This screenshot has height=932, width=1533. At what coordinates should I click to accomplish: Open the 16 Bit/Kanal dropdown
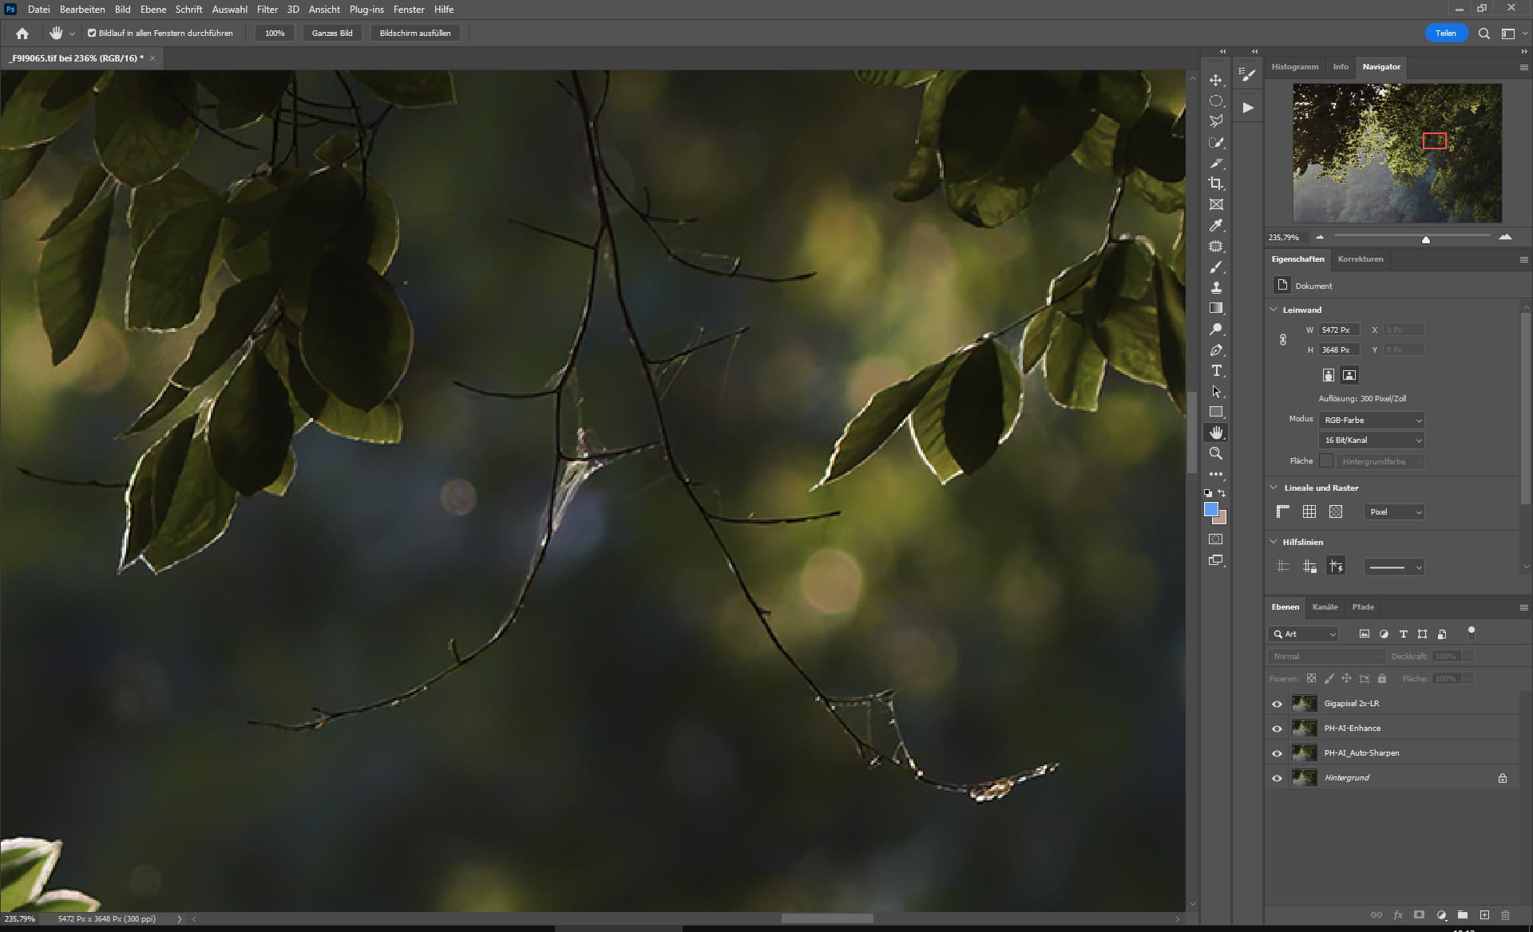pyautogui.click(x=1371, y=440)
